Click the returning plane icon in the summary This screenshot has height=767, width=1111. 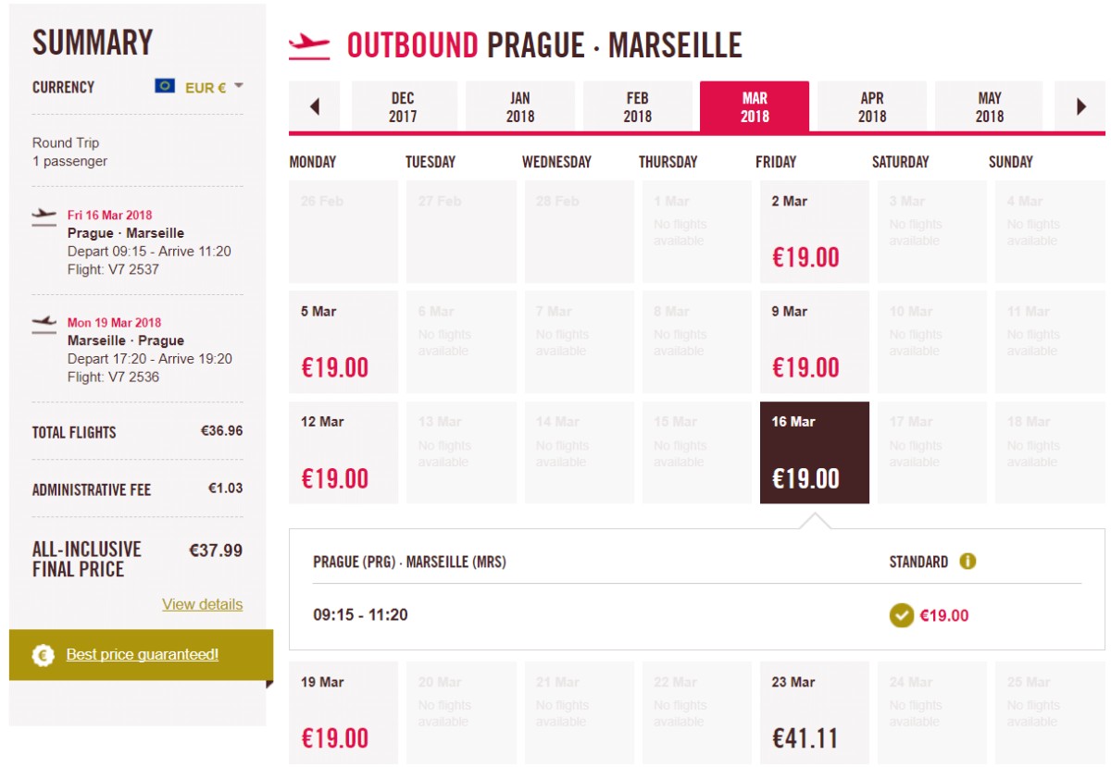[x=44, y=324]
